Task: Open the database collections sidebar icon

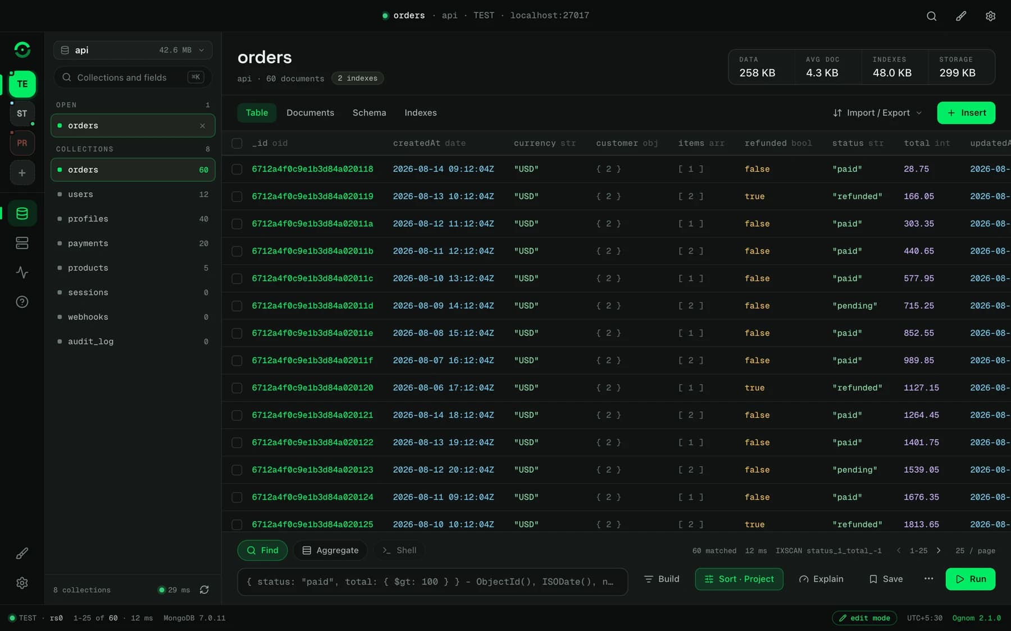Action: click(x=22, y=213)
